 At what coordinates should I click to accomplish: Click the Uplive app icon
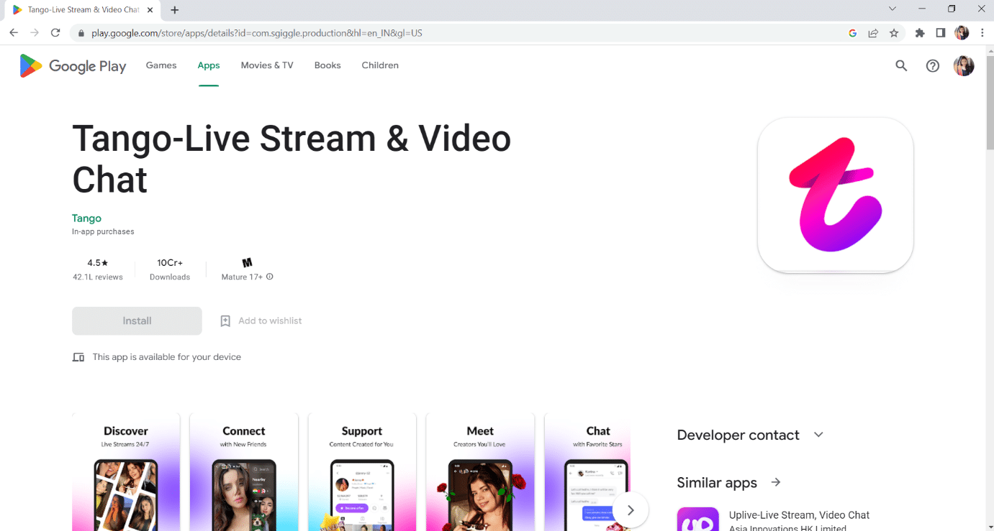pos(697,520)
